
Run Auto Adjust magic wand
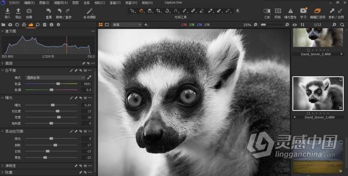pyautogui.click(x=89, y=11)
